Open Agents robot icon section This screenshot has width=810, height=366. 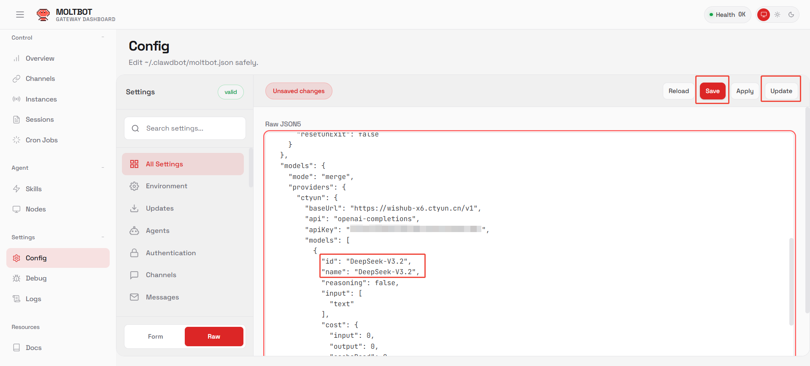[x=134, y=231]
